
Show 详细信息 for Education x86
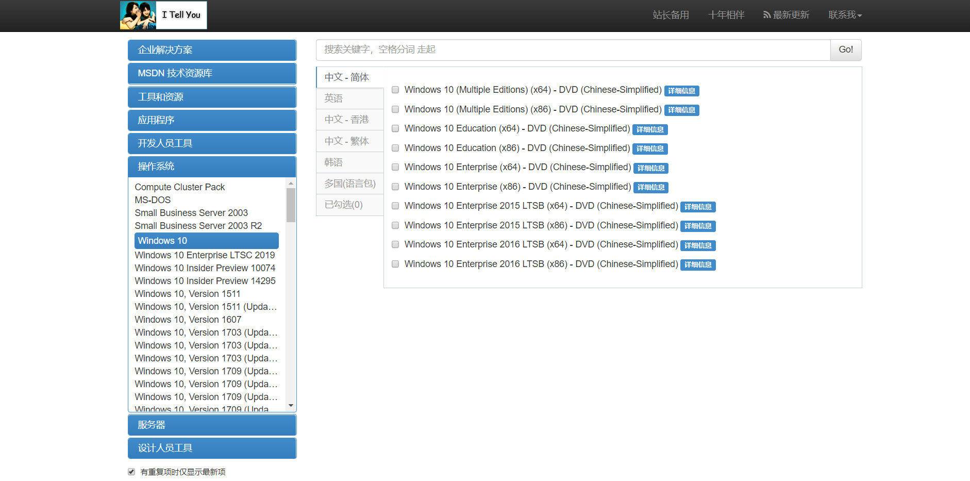pos(650,148)
